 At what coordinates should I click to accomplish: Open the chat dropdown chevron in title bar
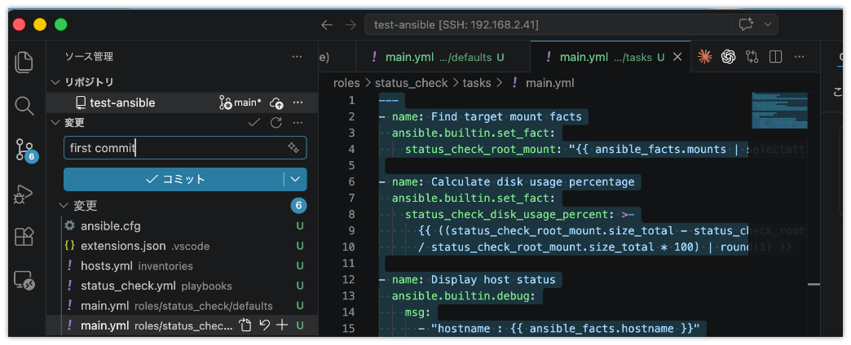pos(767,24)
